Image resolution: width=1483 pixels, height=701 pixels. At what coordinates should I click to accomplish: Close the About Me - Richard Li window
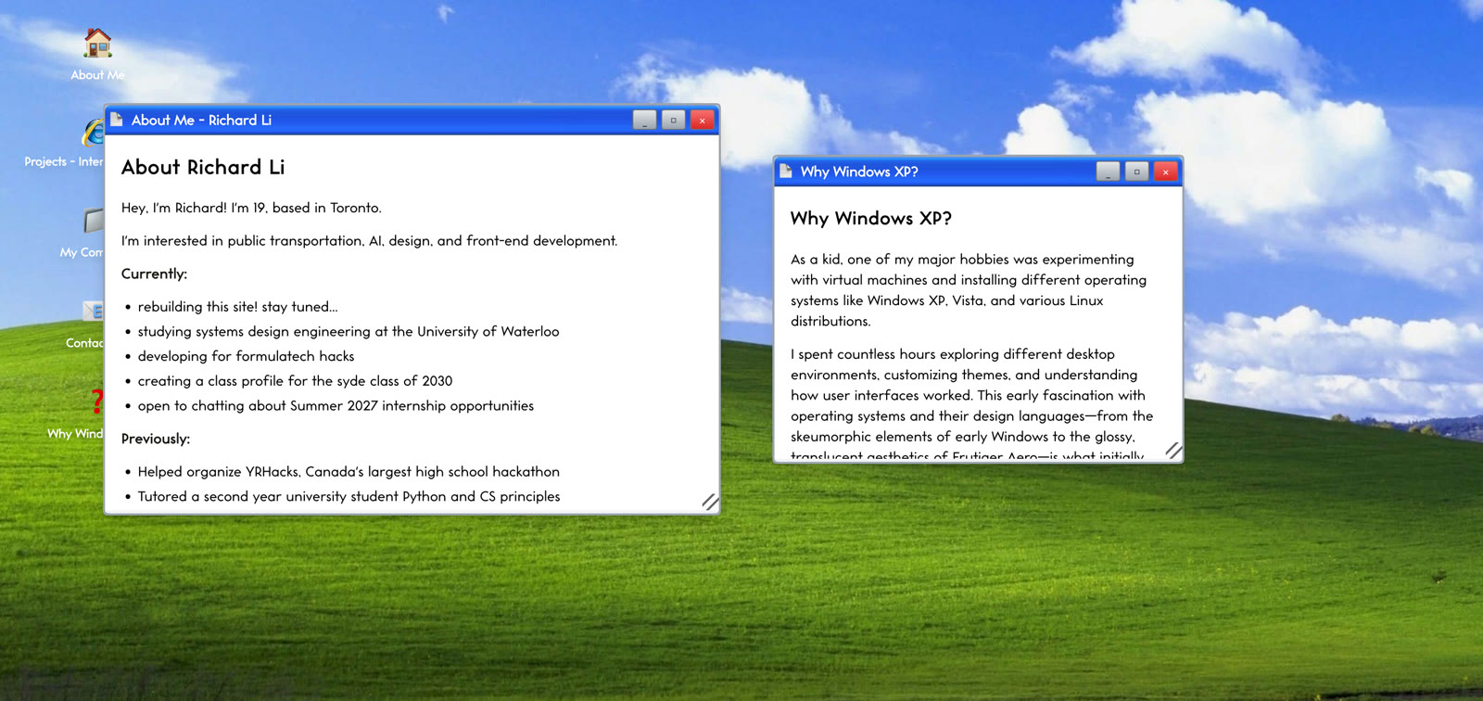tap(703, 120)
